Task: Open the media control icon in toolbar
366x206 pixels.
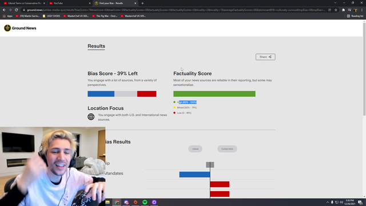Action: [349, 10]
